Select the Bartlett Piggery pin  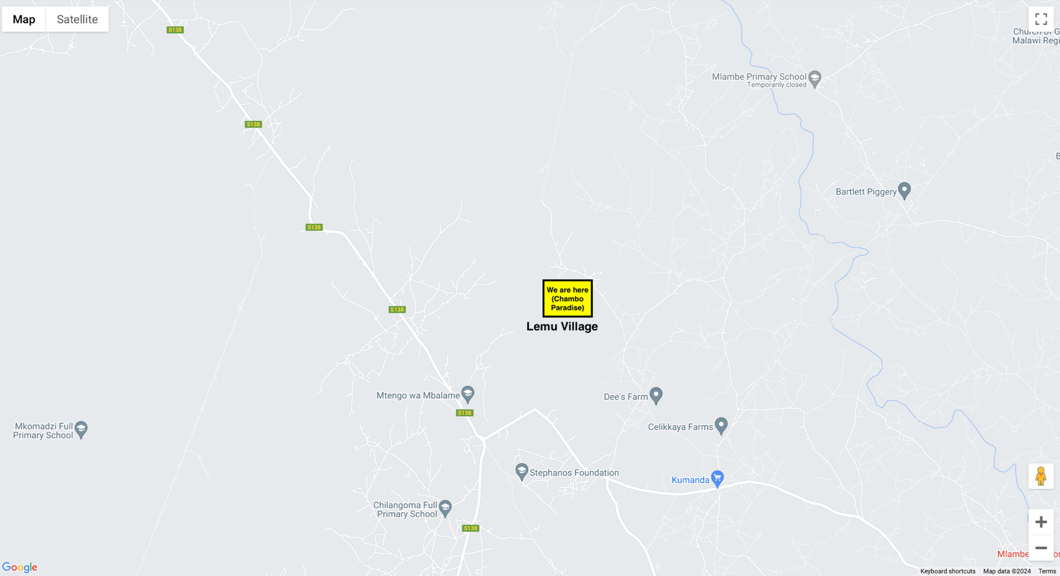(904, 190)
